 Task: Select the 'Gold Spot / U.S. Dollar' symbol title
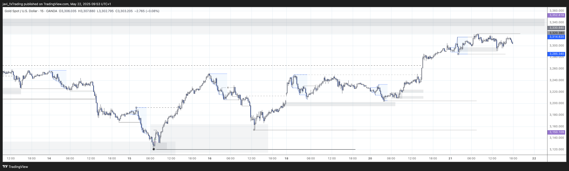point(21,11)
